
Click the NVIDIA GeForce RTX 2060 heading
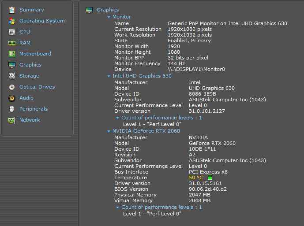146,131
